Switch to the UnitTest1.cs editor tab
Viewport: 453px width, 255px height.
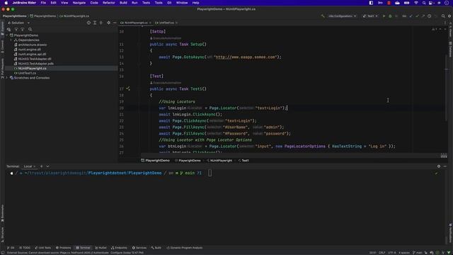pyautogui.click(x=166, y=23)
